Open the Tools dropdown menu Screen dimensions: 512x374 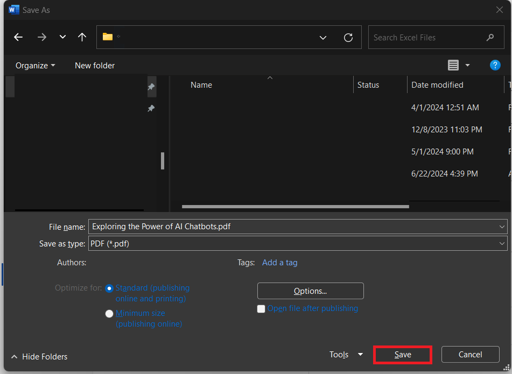pos(346,355)
